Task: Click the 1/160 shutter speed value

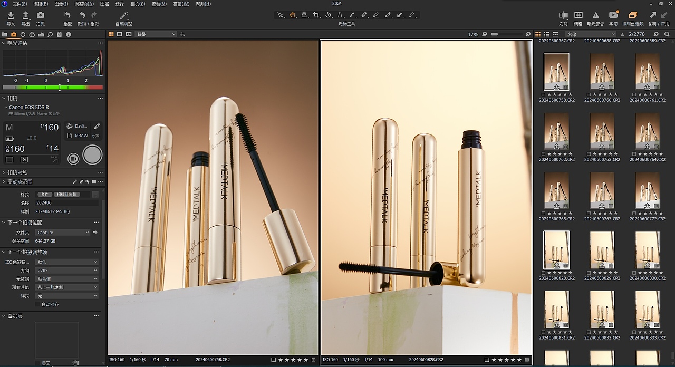Action: [50, 127]
